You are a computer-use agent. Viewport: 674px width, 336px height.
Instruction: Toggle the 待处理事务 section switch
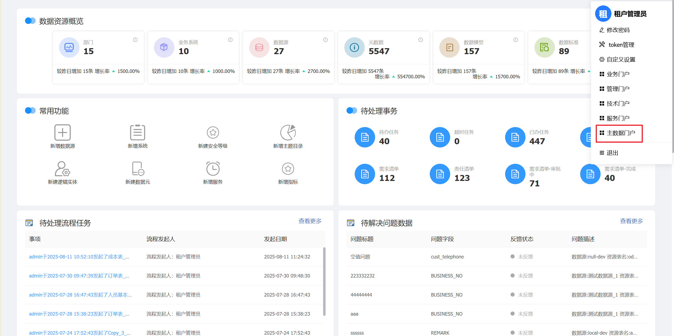[352, 110]
